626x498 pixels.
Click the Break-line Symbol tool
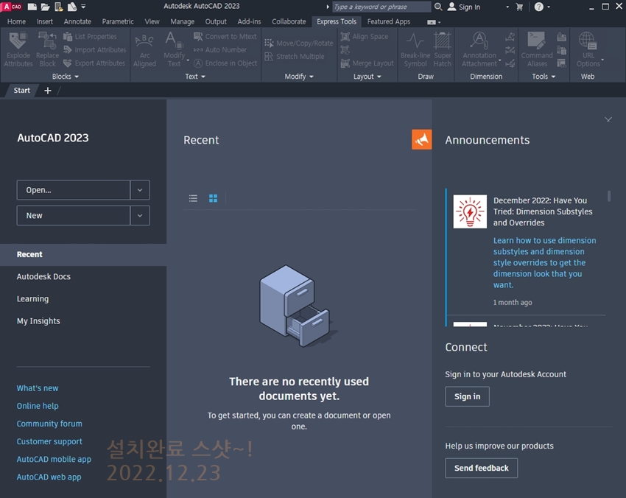click(x=415, y=43)
